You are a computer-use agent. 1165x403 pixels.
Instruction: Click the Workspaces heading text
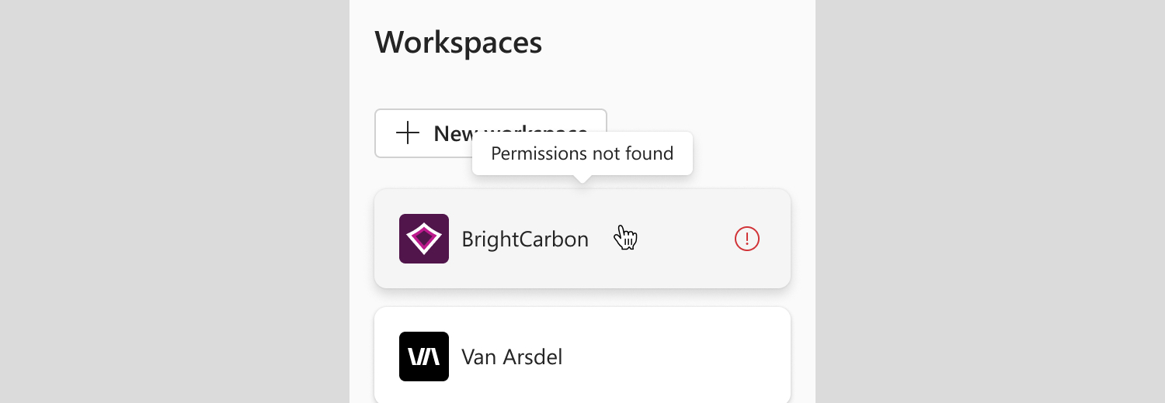tap(458, 42)
